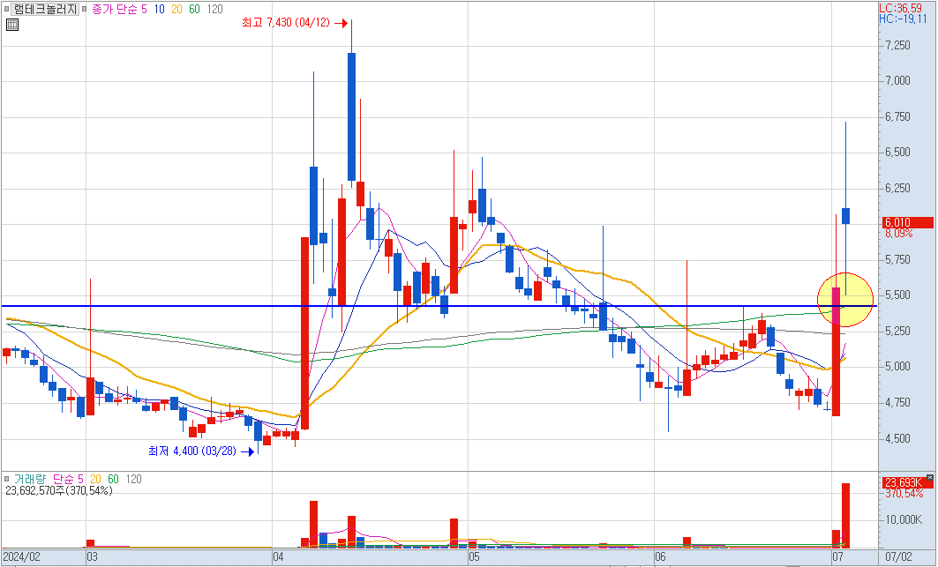This screenshot has width=938, height=567.
Task: Click the 23,692,570주(370.54%) volume readout
Action: pyautogui.click(x=58, y=490)
